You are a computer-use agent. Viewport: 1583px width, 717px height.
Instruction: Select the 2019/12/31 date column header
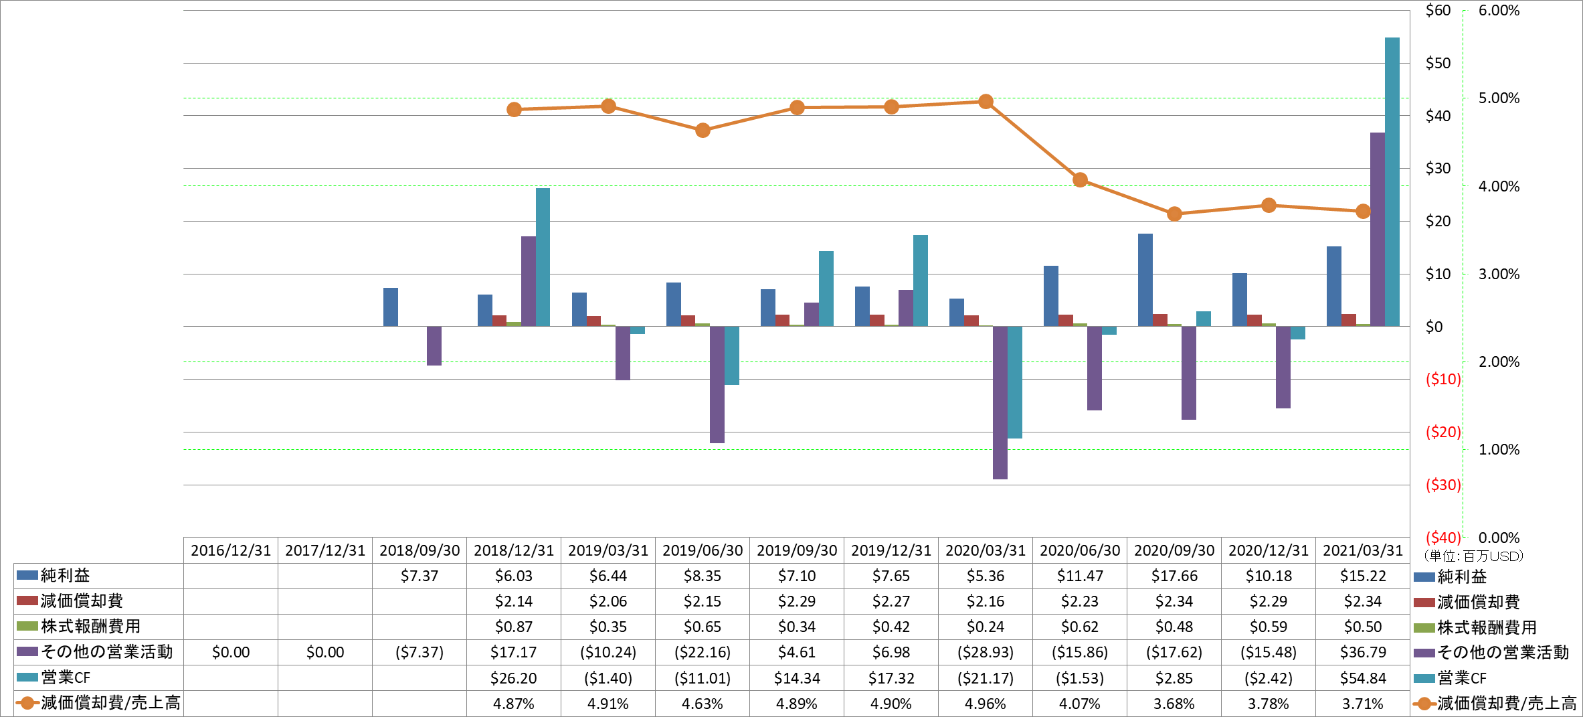coord(891,550)
